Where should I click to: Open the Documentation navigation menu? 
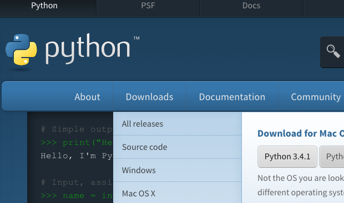[232, 97]
